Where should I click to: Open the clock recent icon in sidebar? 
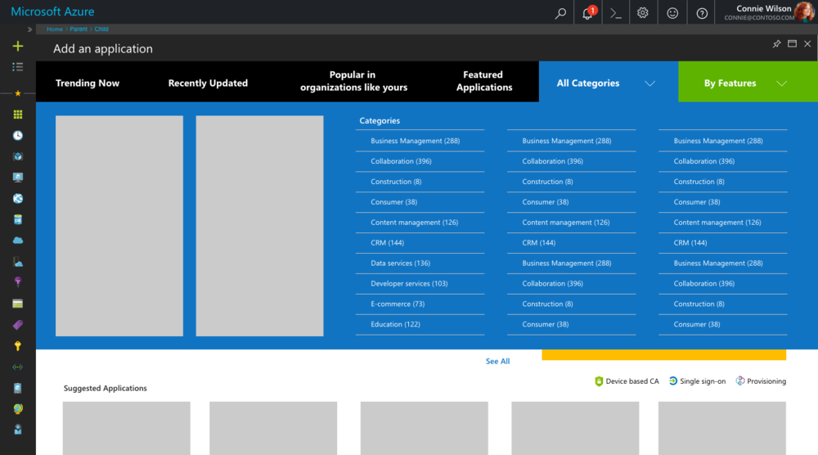pyautogui.click(x=18, y=136)
